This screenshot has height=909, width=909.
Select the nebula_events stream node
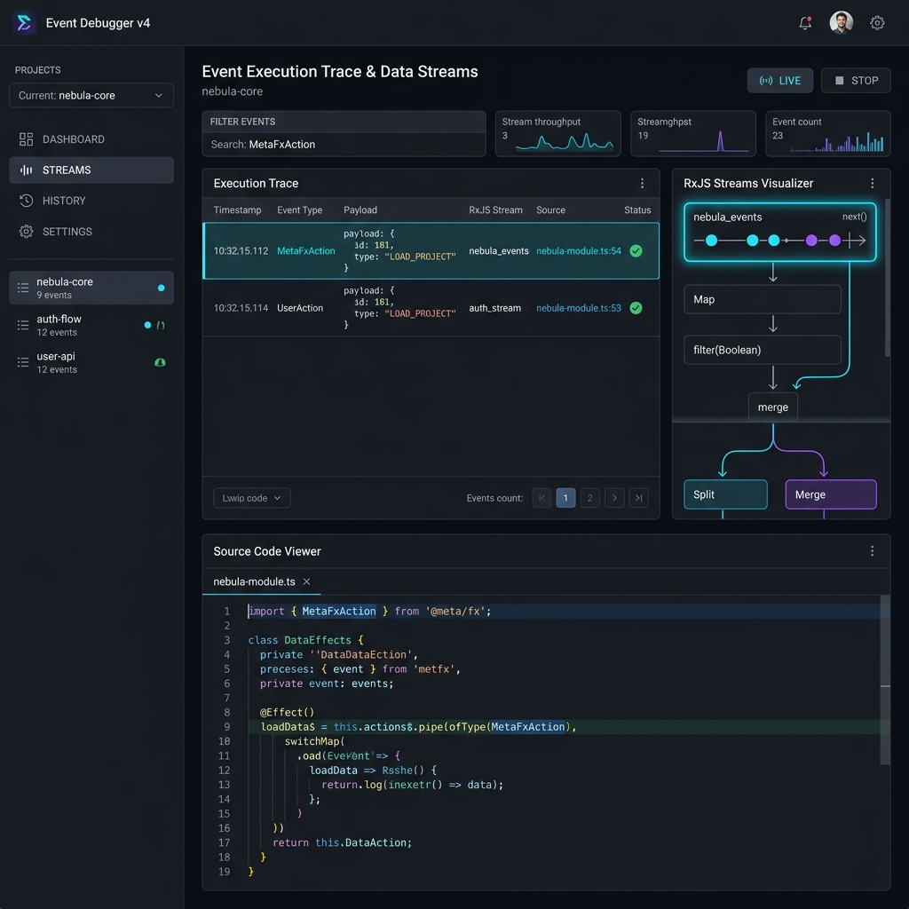click(x=779, y=232)
